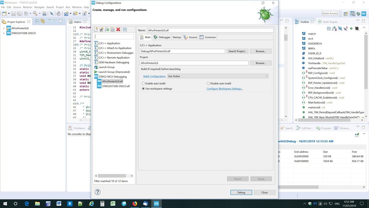Switch to Main tab
369x208 pixels.
click(145, 37)
